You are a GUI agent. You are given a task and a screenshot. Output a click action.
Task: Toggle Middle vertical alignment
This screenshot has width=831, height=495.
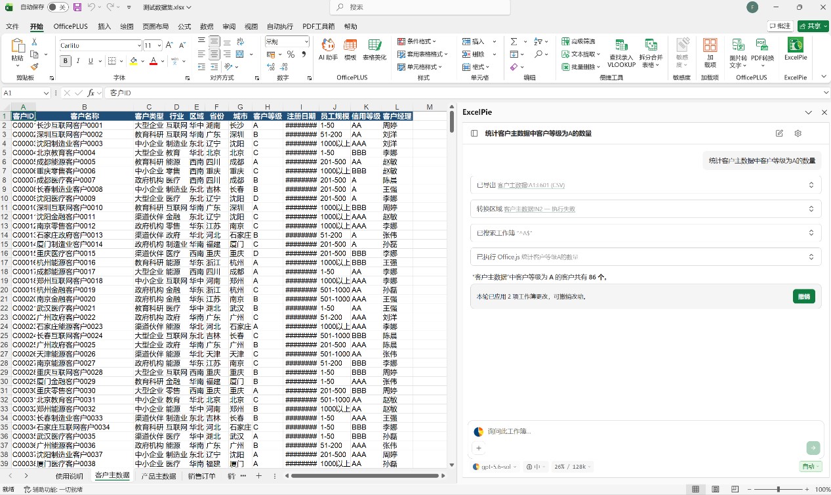pos(214,41)
